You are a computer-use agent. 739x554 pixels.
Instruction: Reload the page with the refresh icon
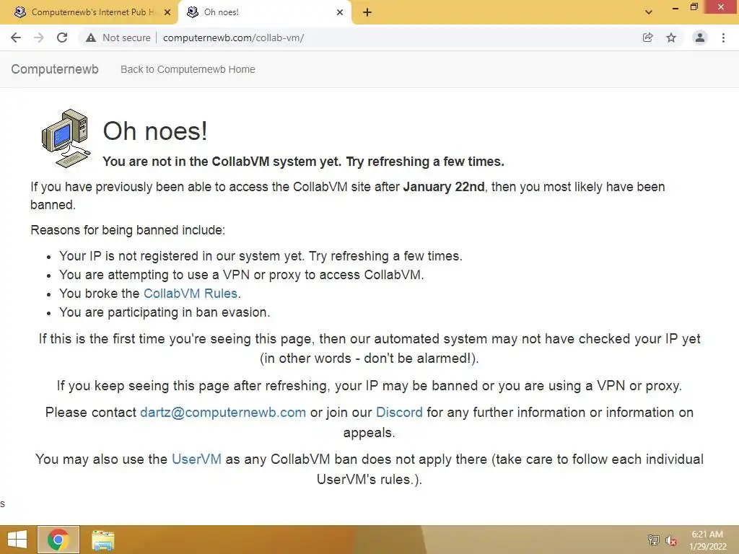62,38
